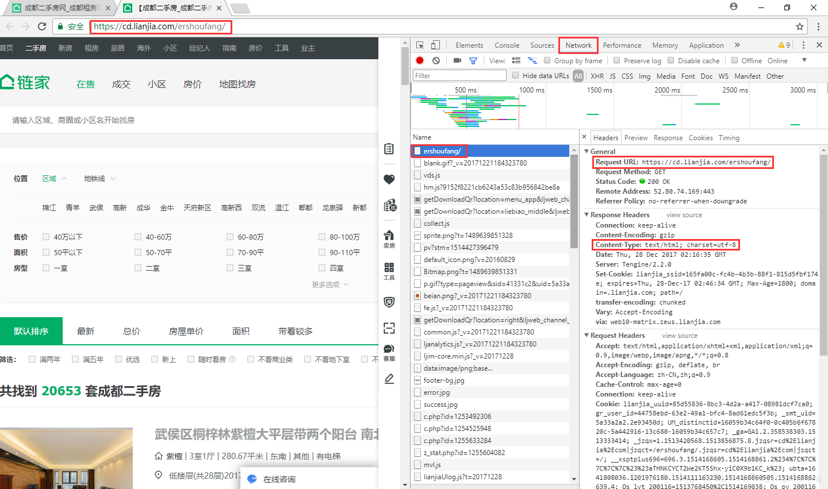Toggle capture screenshots camera icon

tap(457, 60)
